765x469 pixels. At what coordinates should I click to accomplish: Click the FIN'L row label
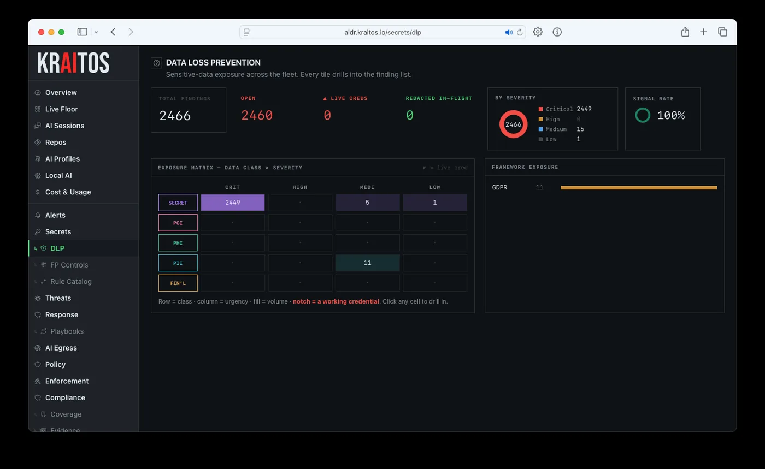(178, 283)
